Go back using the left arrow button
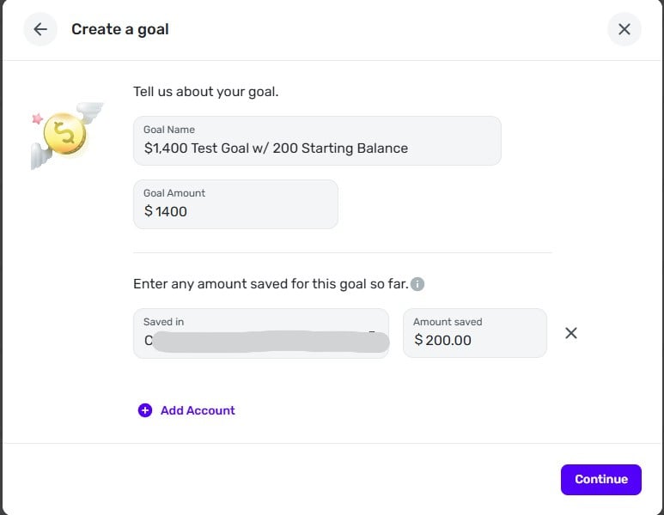Viewport: 664px width, 515px height. 40,29
